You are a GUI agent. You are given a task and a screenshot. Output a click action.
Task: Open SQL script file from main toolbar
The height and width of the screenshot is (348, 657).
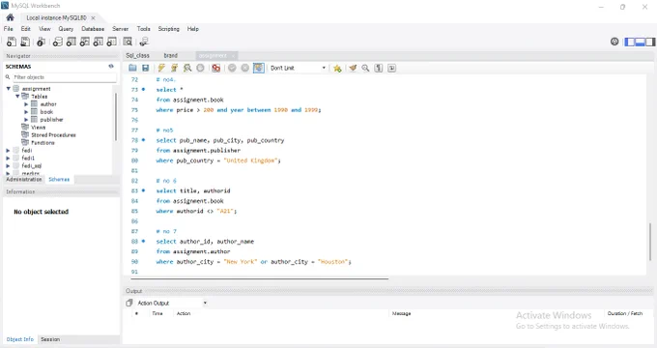pyautogui.click(x=25, y=42)
